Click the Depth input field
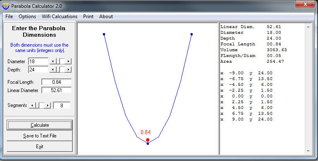This screenshot has height=161, width=318. click(38, 69)
